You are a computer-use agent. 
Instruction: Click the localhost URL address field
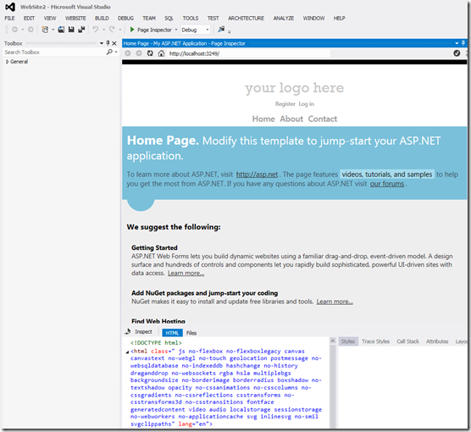[x=249, y=53]
